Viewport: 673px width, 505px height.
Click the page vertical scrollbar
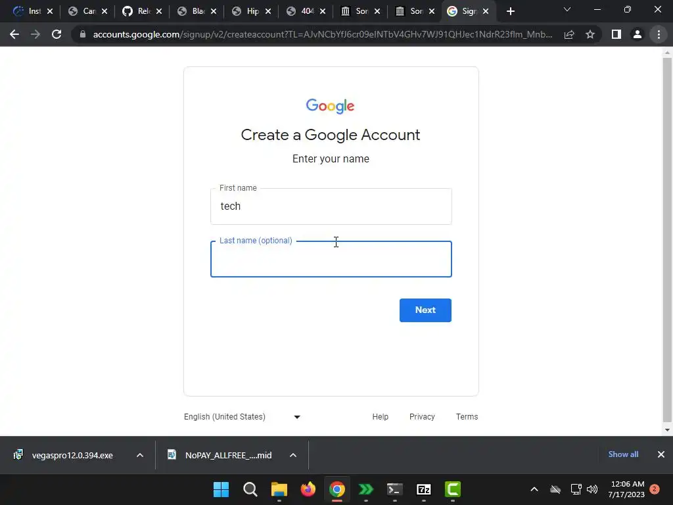(x=667, y=239)
